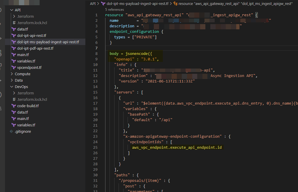Expand the .terraform folder under DevOps
Screen dimensions: 298x192
(14, 93)
